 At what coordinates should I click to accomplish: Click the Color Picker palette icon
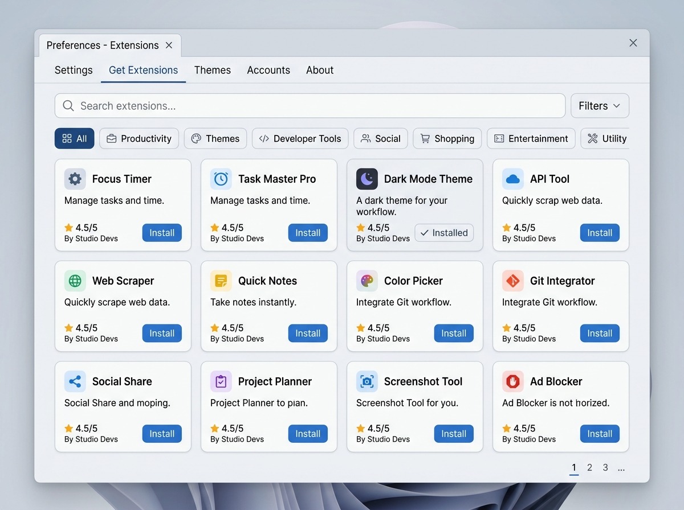point(367,281)
